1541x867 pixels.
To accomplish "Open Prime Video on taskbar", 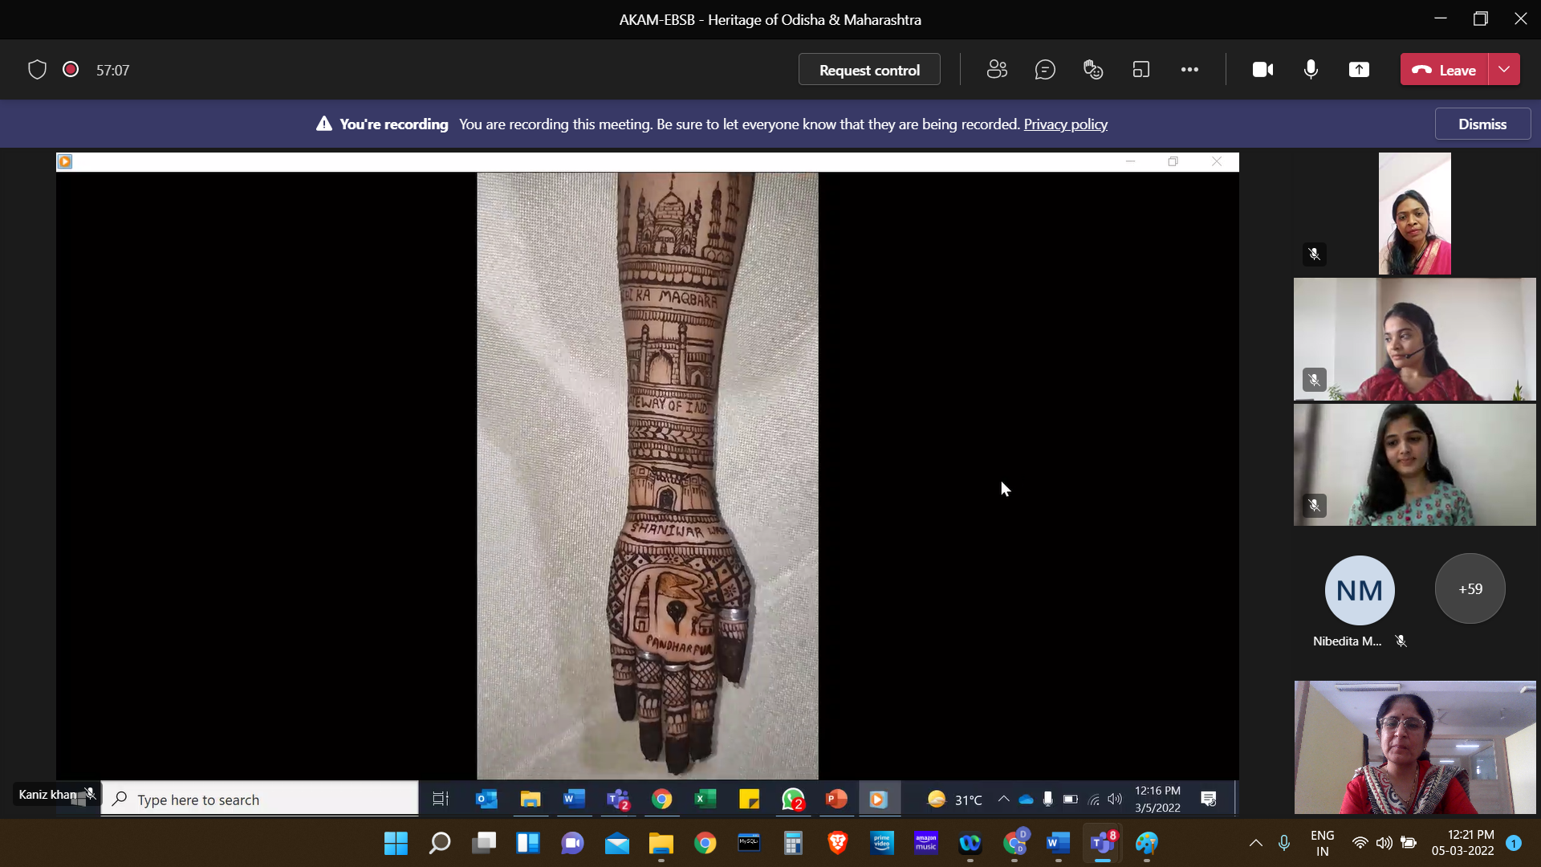I will 881,843.
